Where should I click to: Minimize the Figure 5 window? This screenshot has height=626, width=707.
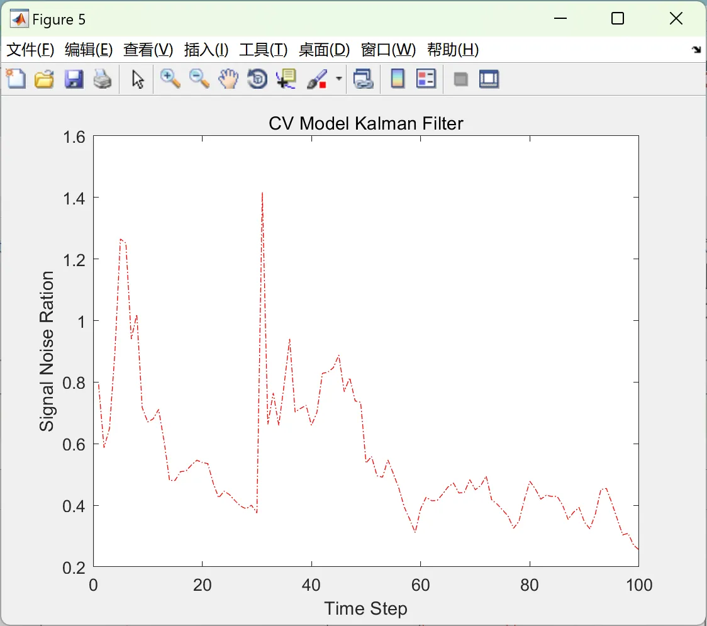[560, 18]
